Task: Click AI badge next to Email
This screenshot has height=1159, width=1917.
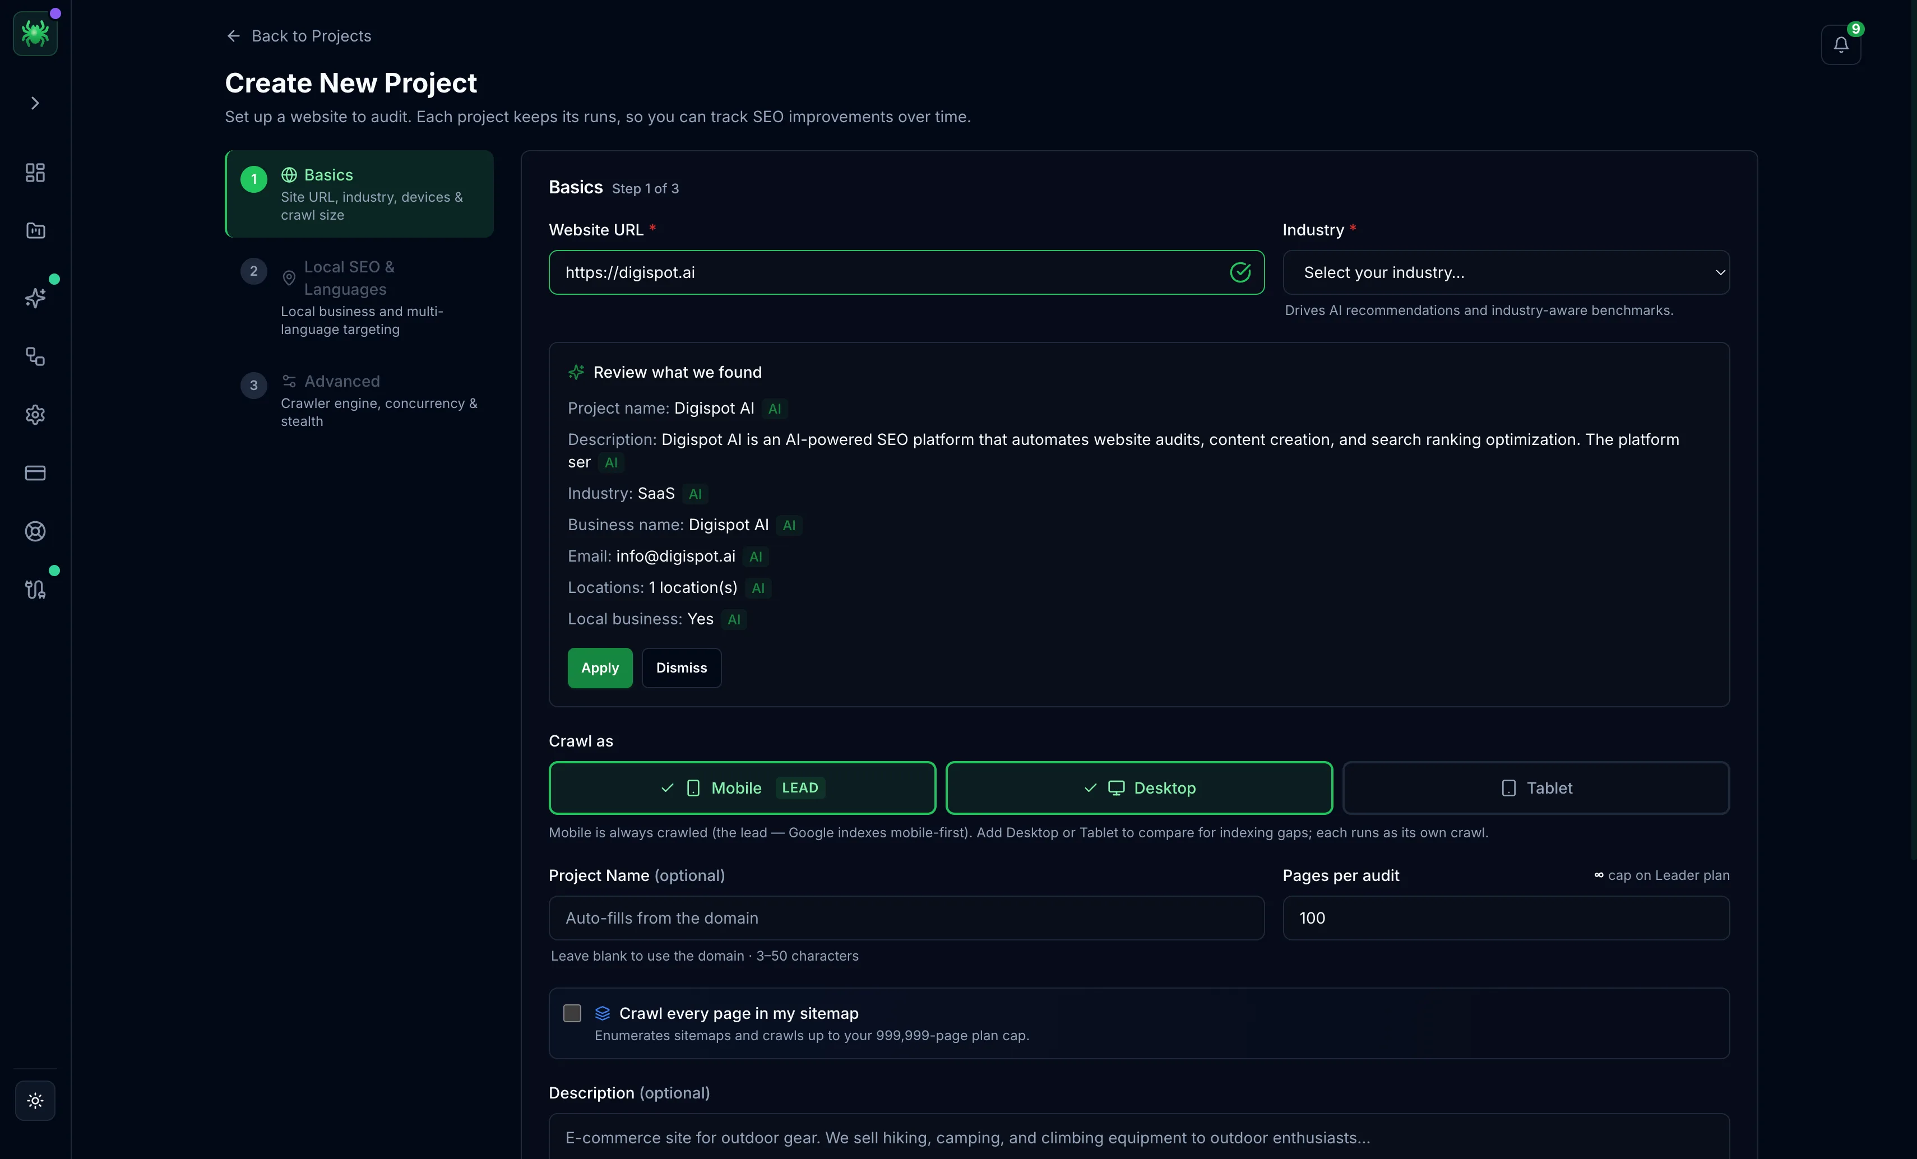Action: pyautogui.click(x=756, y=557)
